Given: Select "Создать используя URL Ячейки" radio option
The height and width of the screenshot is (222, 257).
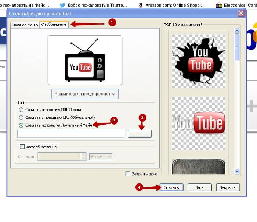Looking at the screenshot, I should (21, 110).
